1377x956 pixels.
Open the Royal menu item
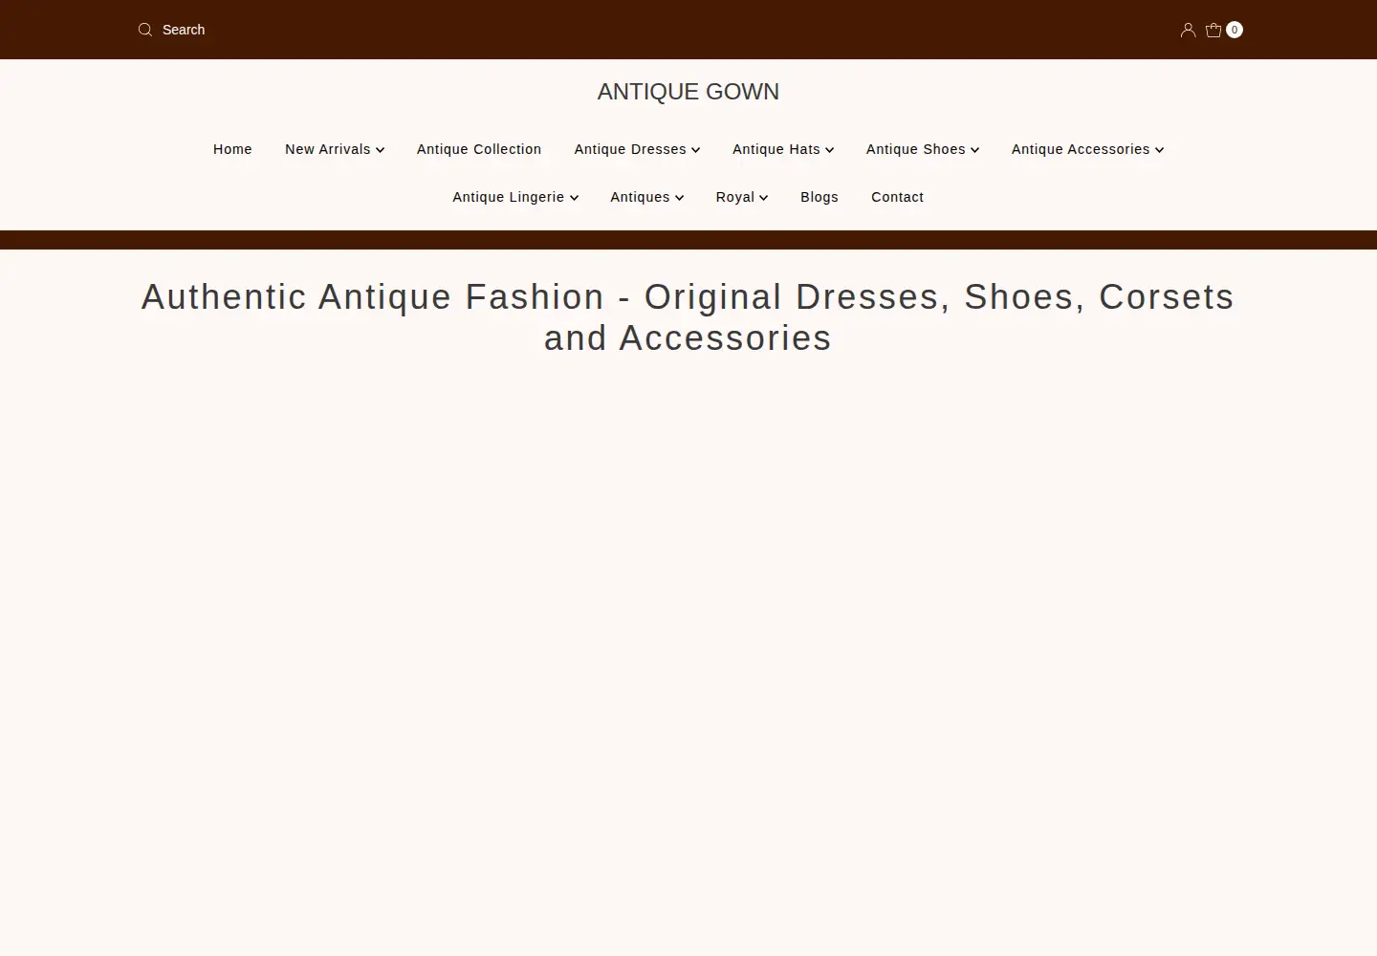click(735, 197)
